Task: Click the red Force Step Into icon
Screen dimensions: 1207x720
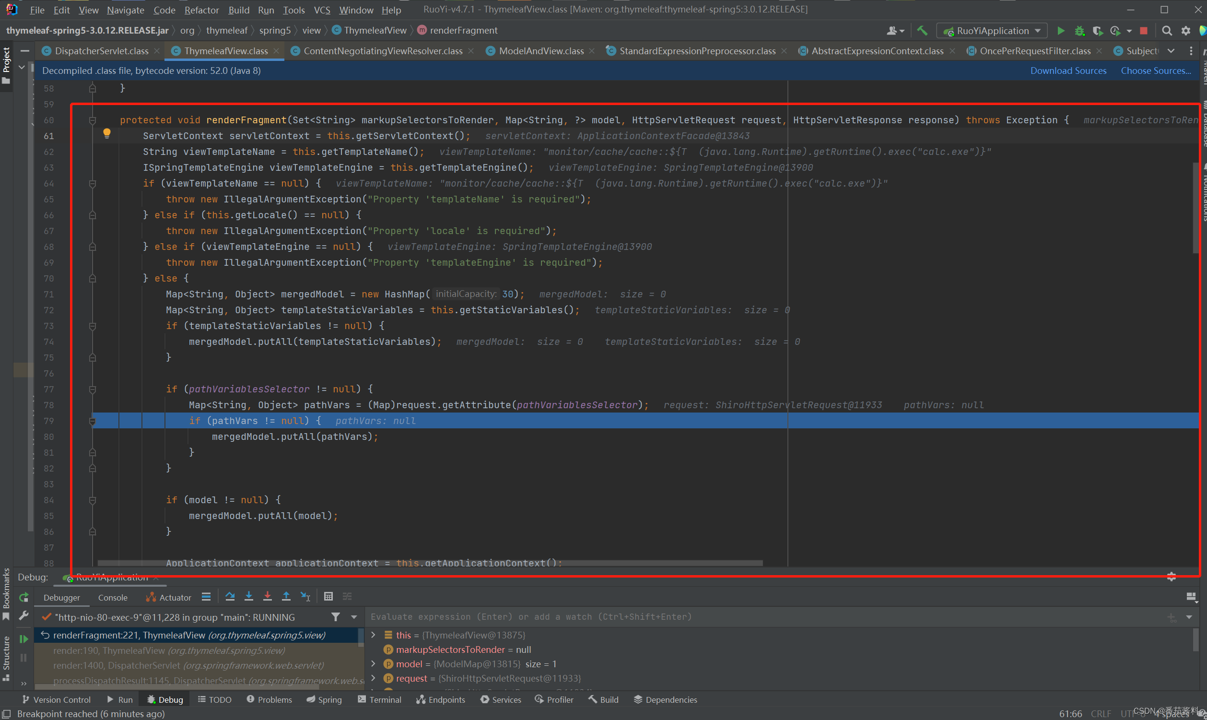Action: (x=267, y=596)
